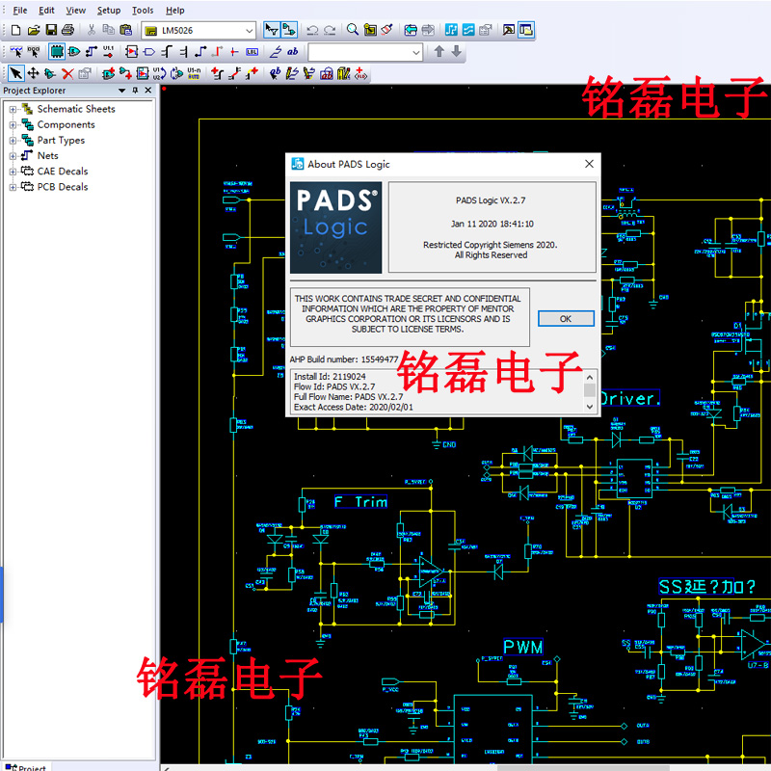This screenshot has height=771, width=771.
Task: Open the Help menu
Action: point(175,11)
